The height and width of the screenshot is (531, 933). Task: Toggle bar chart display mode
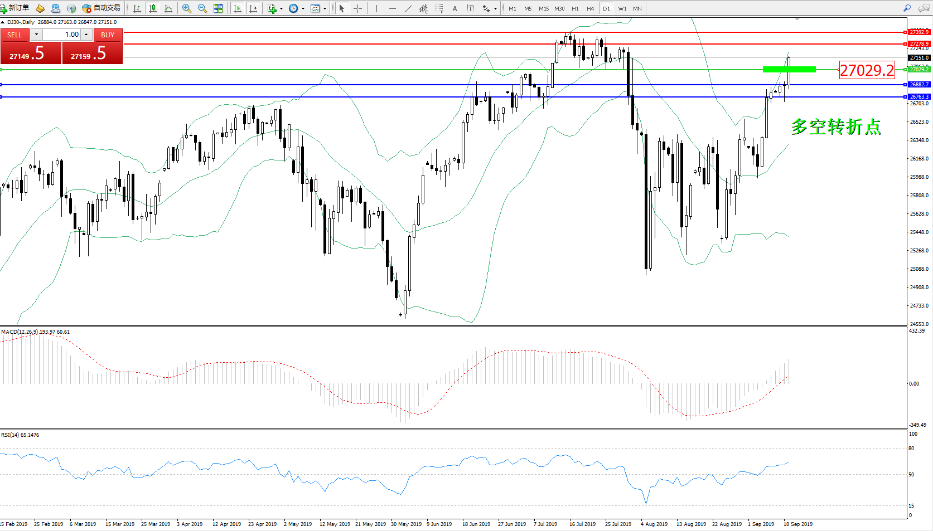[137, 8]
